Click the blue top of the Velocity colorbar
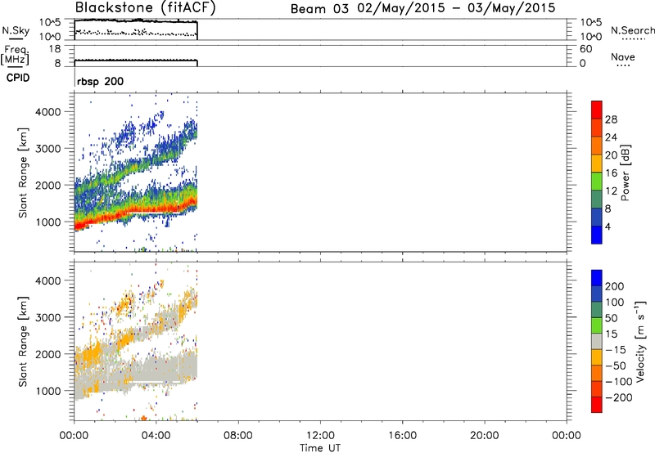 point(597,278)
